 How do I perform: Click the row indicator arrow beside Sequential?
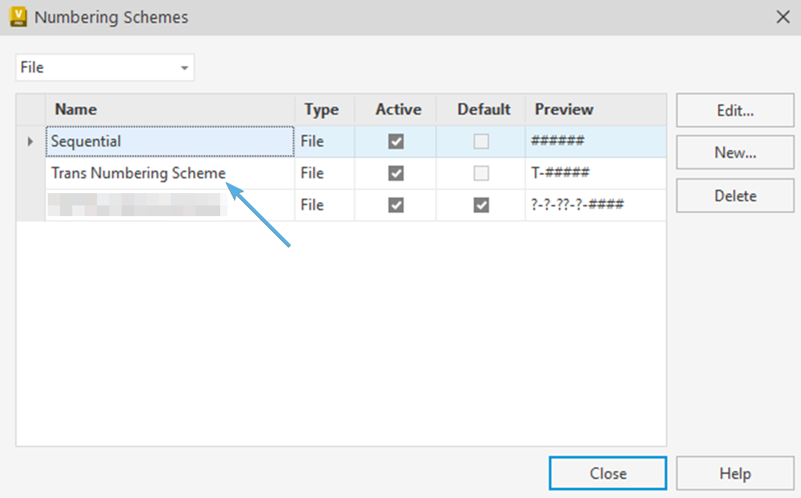coord(30,141)
